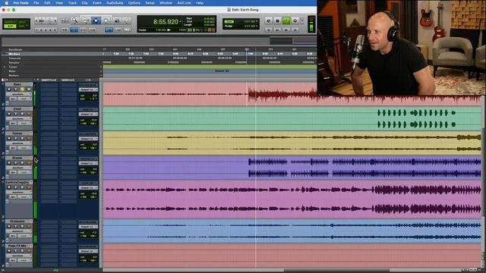The height and width of the screenshot is (273, 486).
Task: Click the Voices track input monitor button
Action: (x=15, y=138)
